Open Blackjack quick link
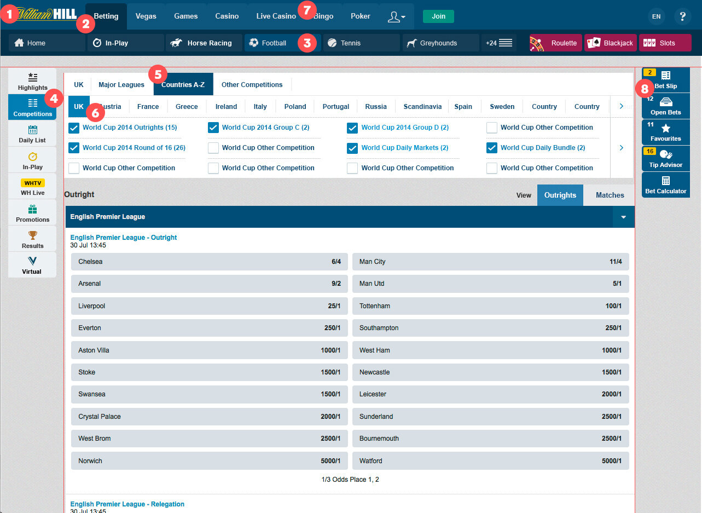 [610, 43]
